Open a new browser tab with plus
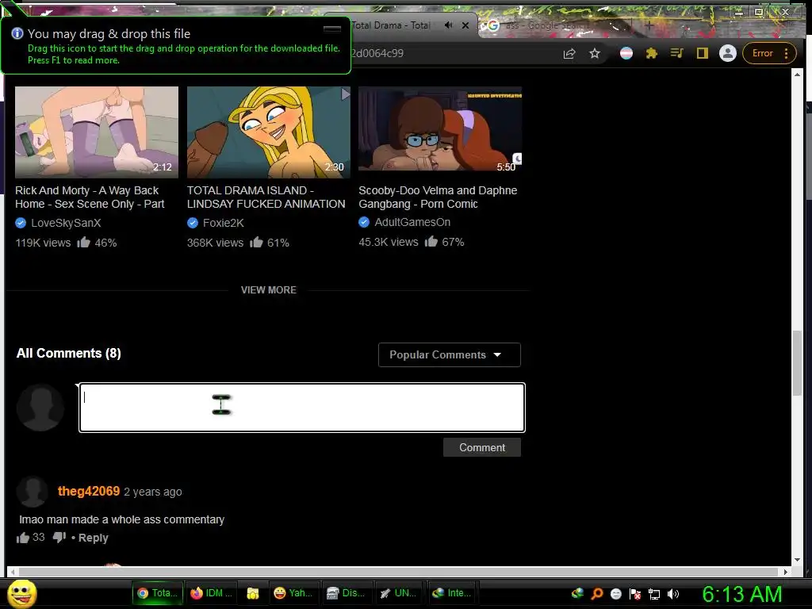This screenshot has height=609, width=812. (x=649, y=25)
